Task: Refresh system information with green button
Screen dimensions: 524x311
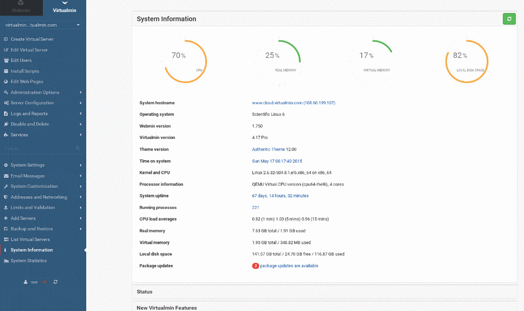Action: click(509, 19)
